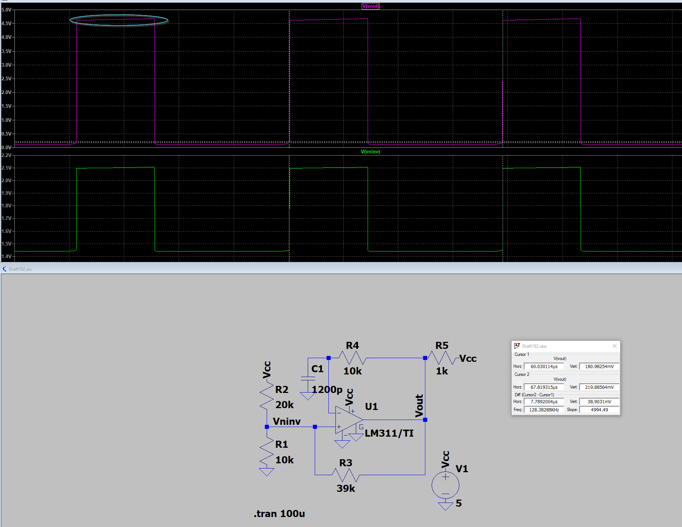682x527 pixels.
Task: Select resistor R5 symbol
Action: (442, 358)
